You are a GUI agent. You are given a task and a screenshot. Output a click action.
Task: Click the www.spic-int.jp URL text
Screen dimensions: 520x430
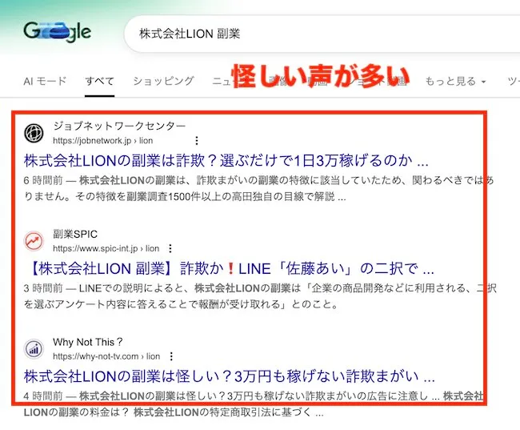pos(106,248)
